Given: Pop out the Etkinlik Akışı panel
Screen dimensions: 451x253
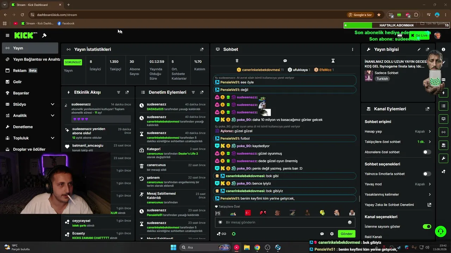Looking at the screenshot, I should point(127,92).
